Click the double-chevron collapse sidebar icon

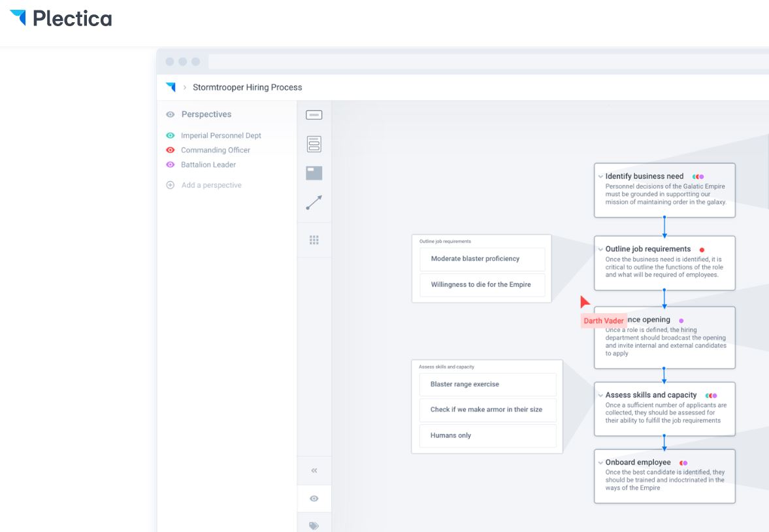pyautogui.click(x=314, y=471)
